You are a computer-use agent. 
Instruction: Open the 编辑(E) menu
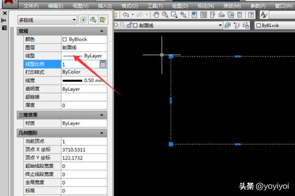pos(56,6)
